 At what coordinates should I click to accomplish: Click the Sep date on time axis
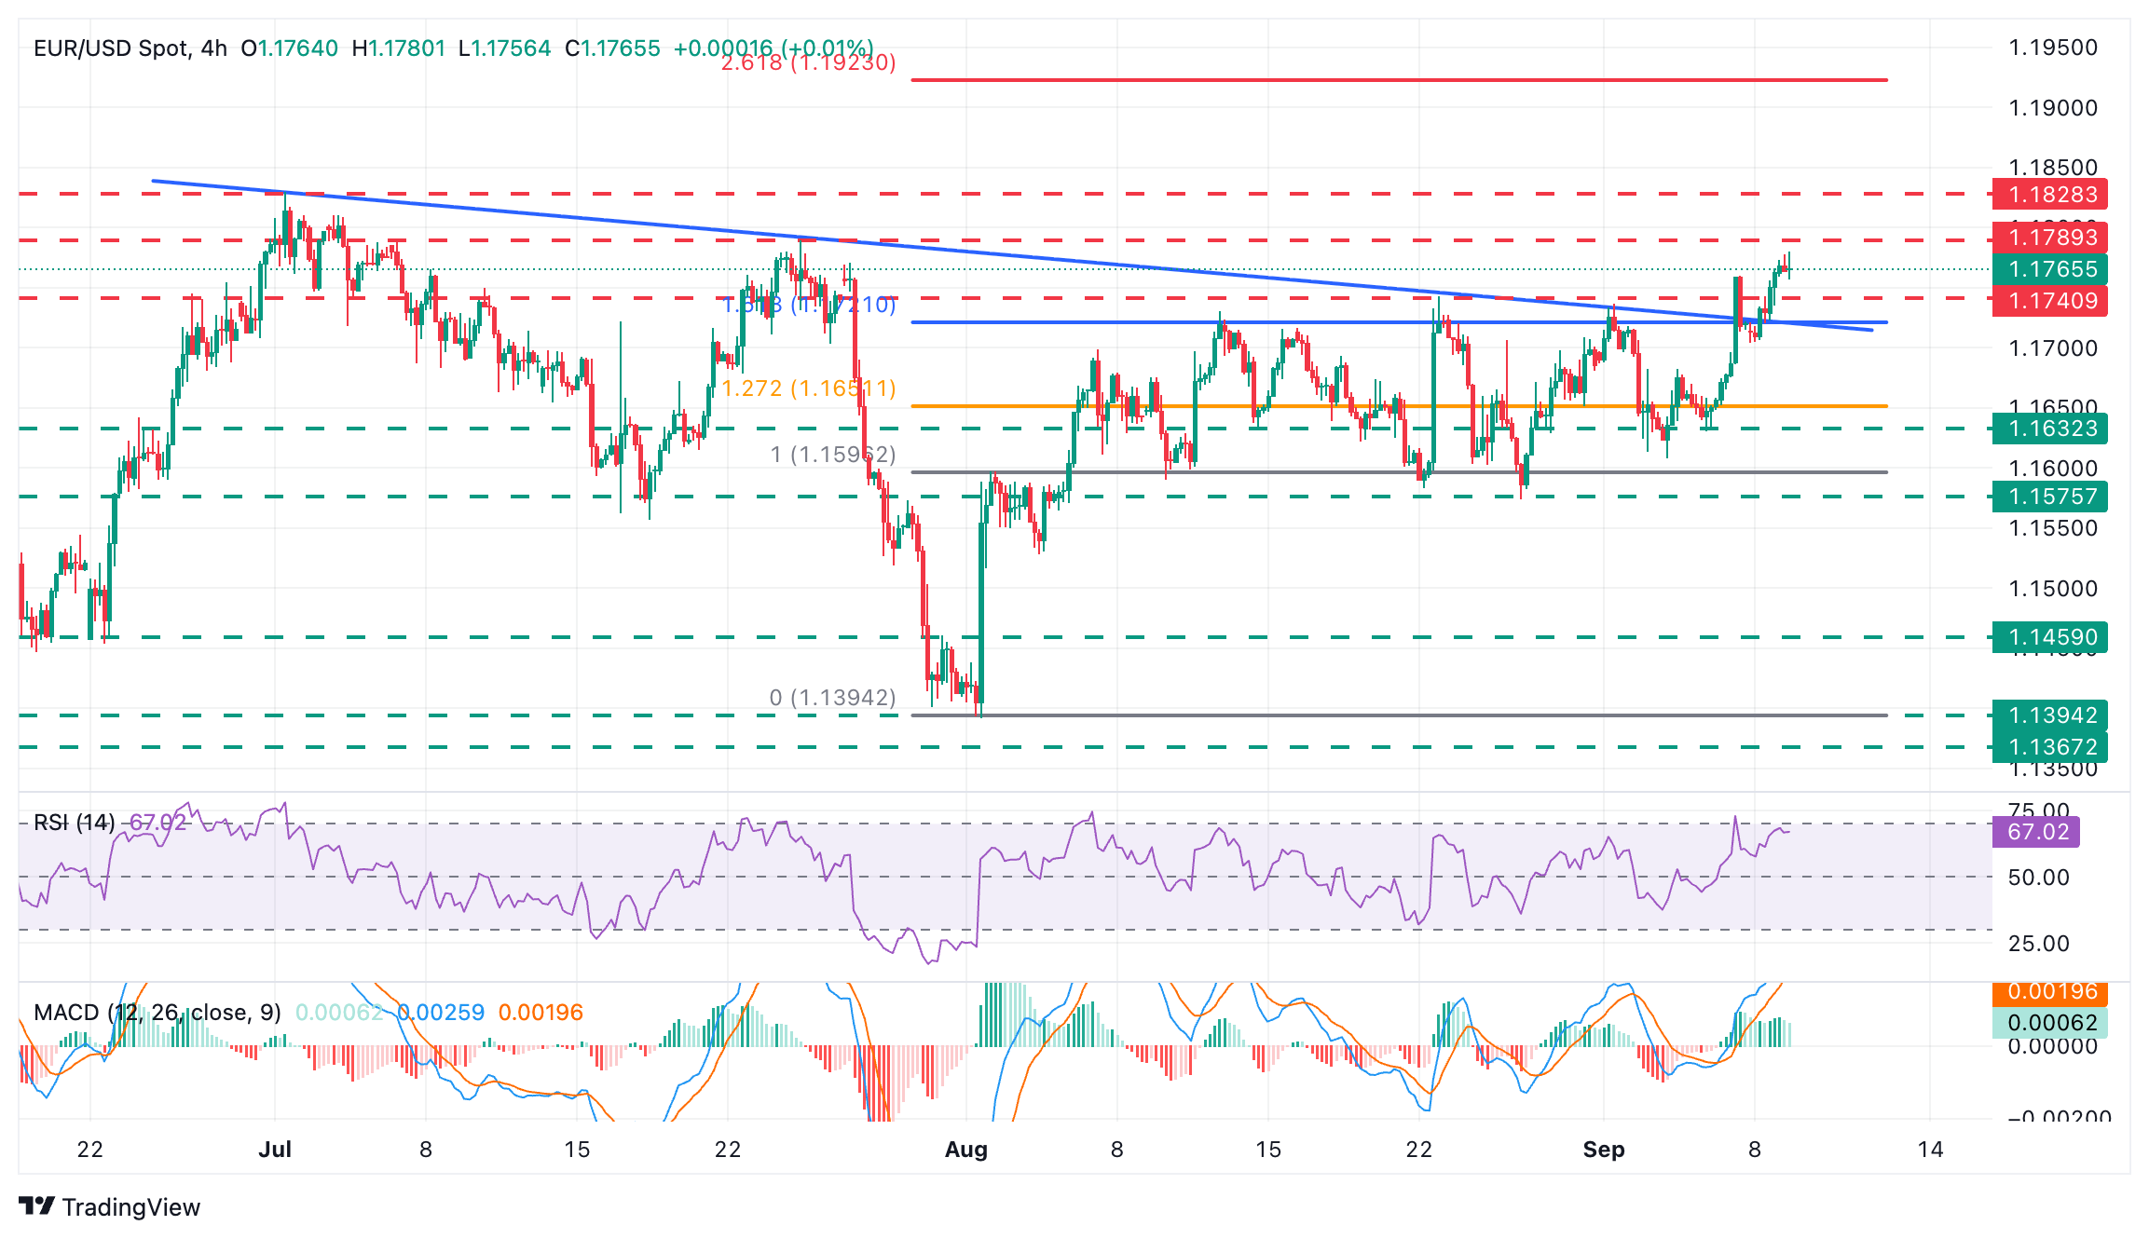coord(1603,1150)
